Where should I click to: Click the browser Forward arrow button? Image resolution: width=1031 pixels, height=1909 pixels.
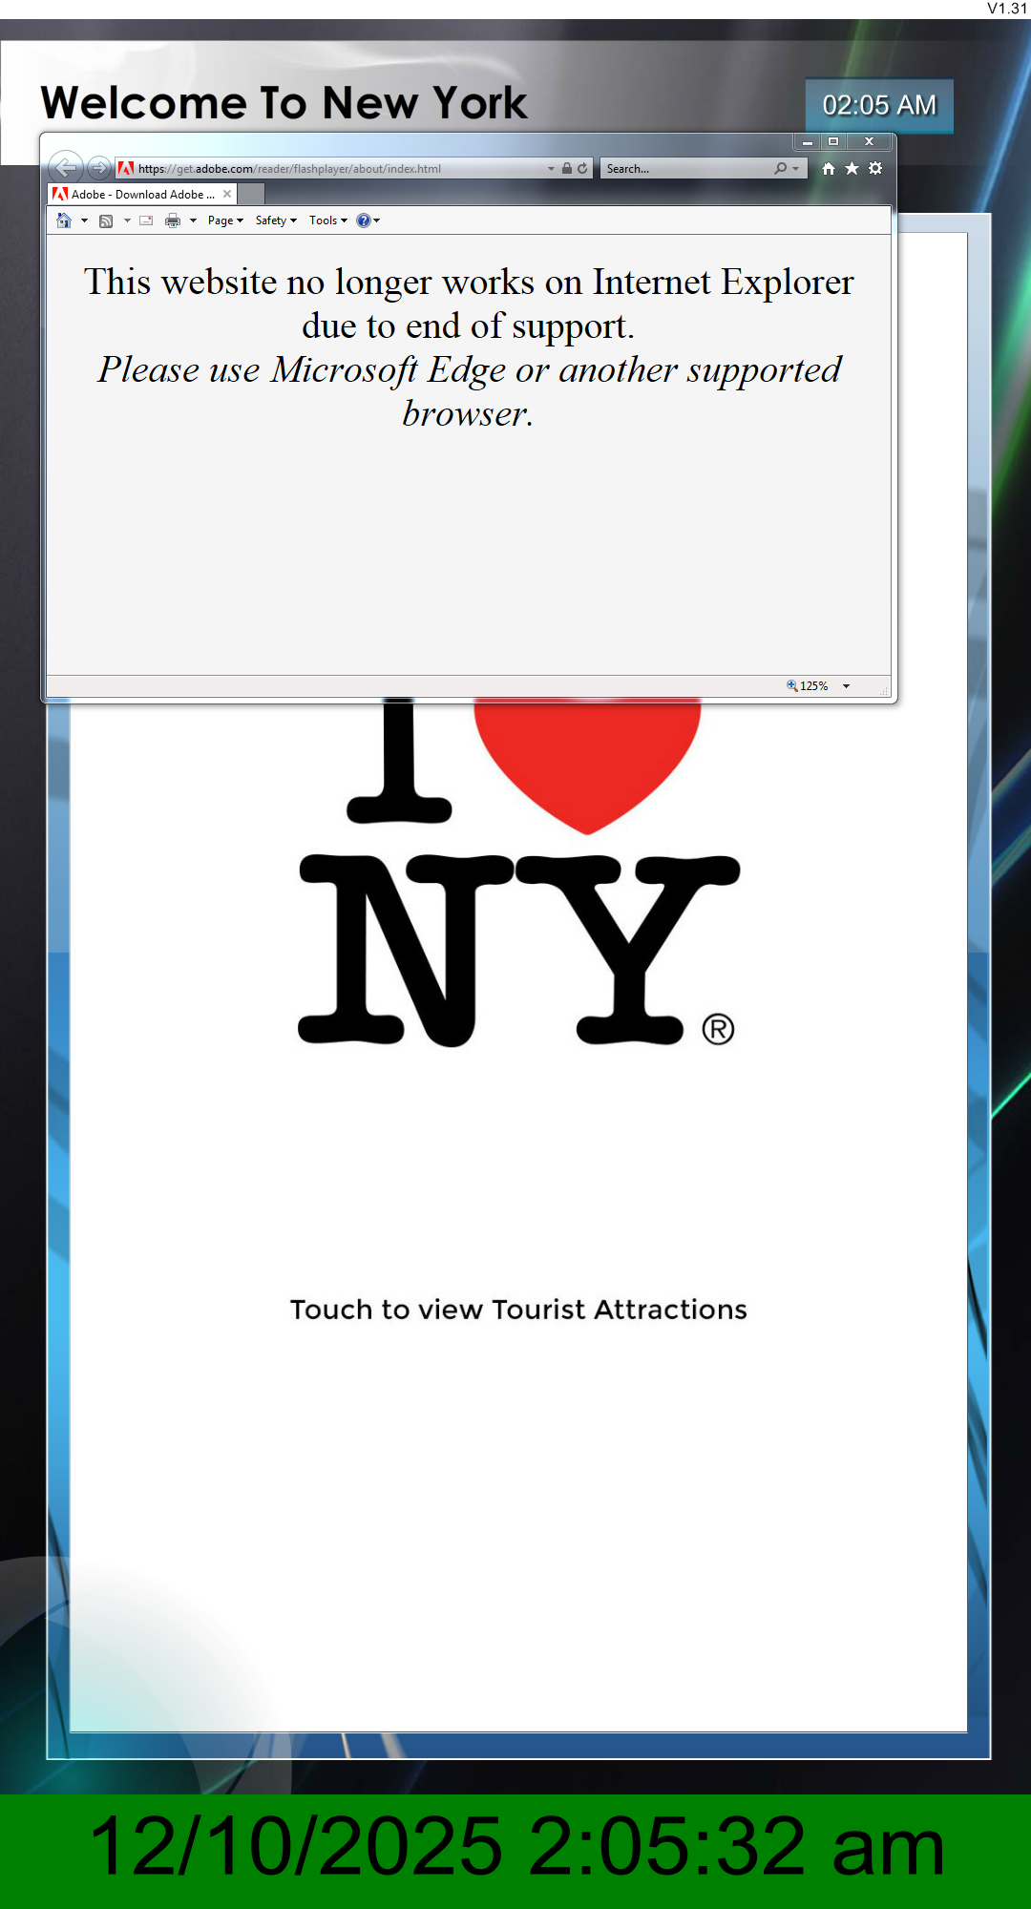[x=98, y=168]
